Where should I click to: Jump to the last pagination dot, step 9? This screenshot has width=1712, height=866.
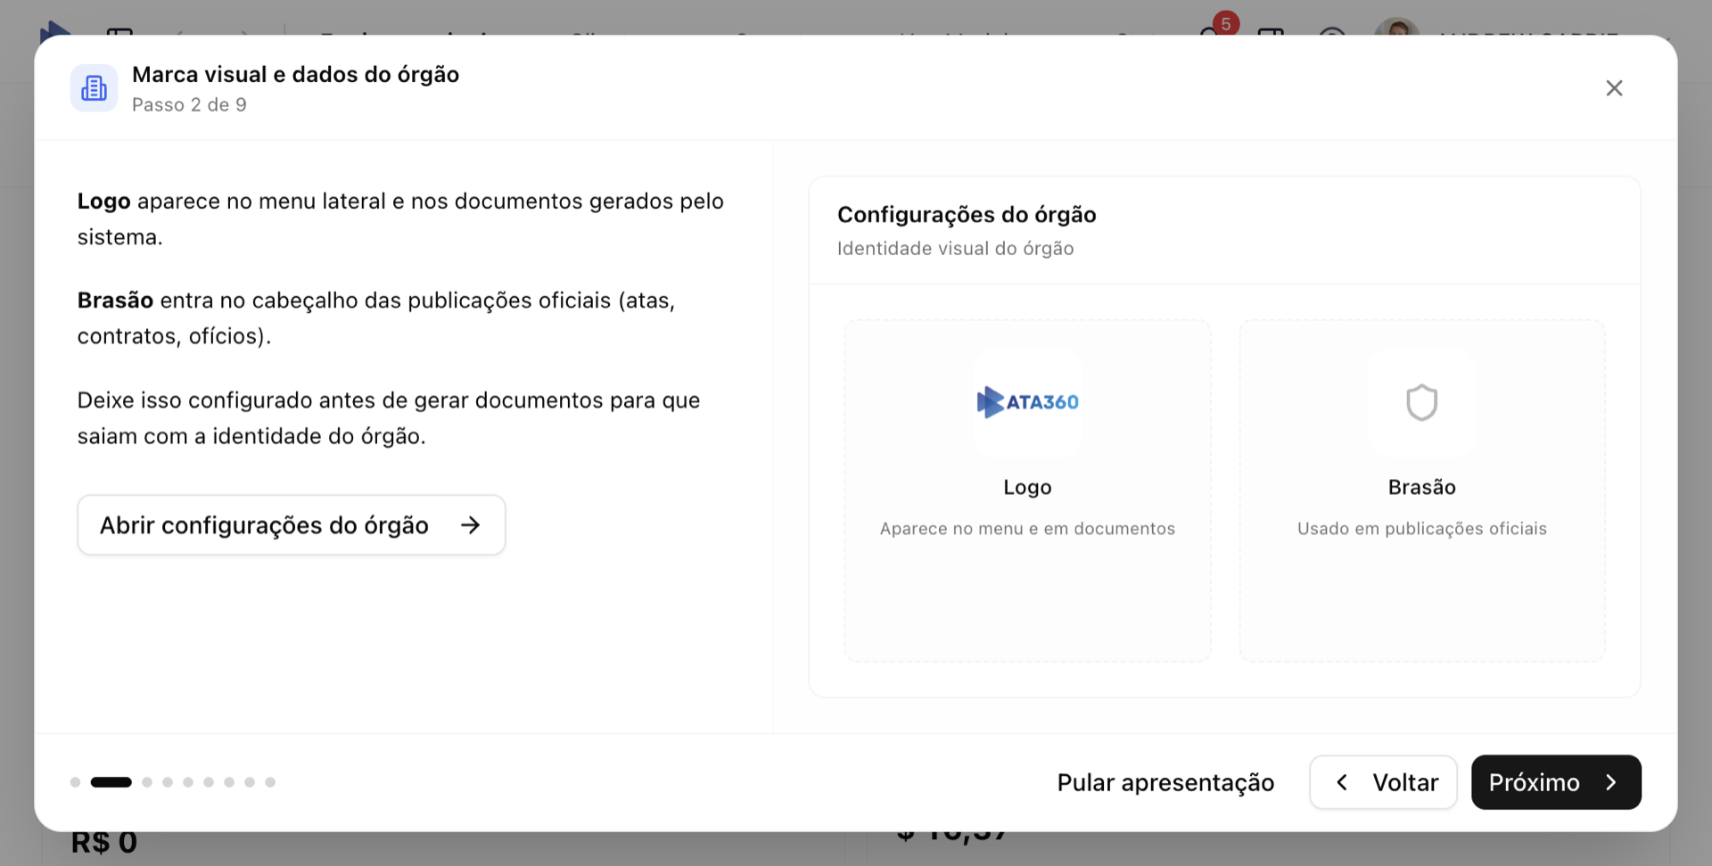[270, 782]
